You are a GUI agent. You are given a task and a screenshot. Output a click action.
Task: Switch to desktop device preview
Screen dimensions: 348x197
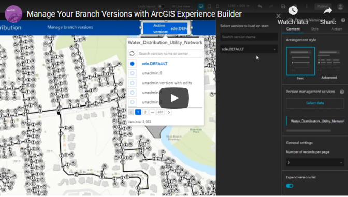pos(201,6)
